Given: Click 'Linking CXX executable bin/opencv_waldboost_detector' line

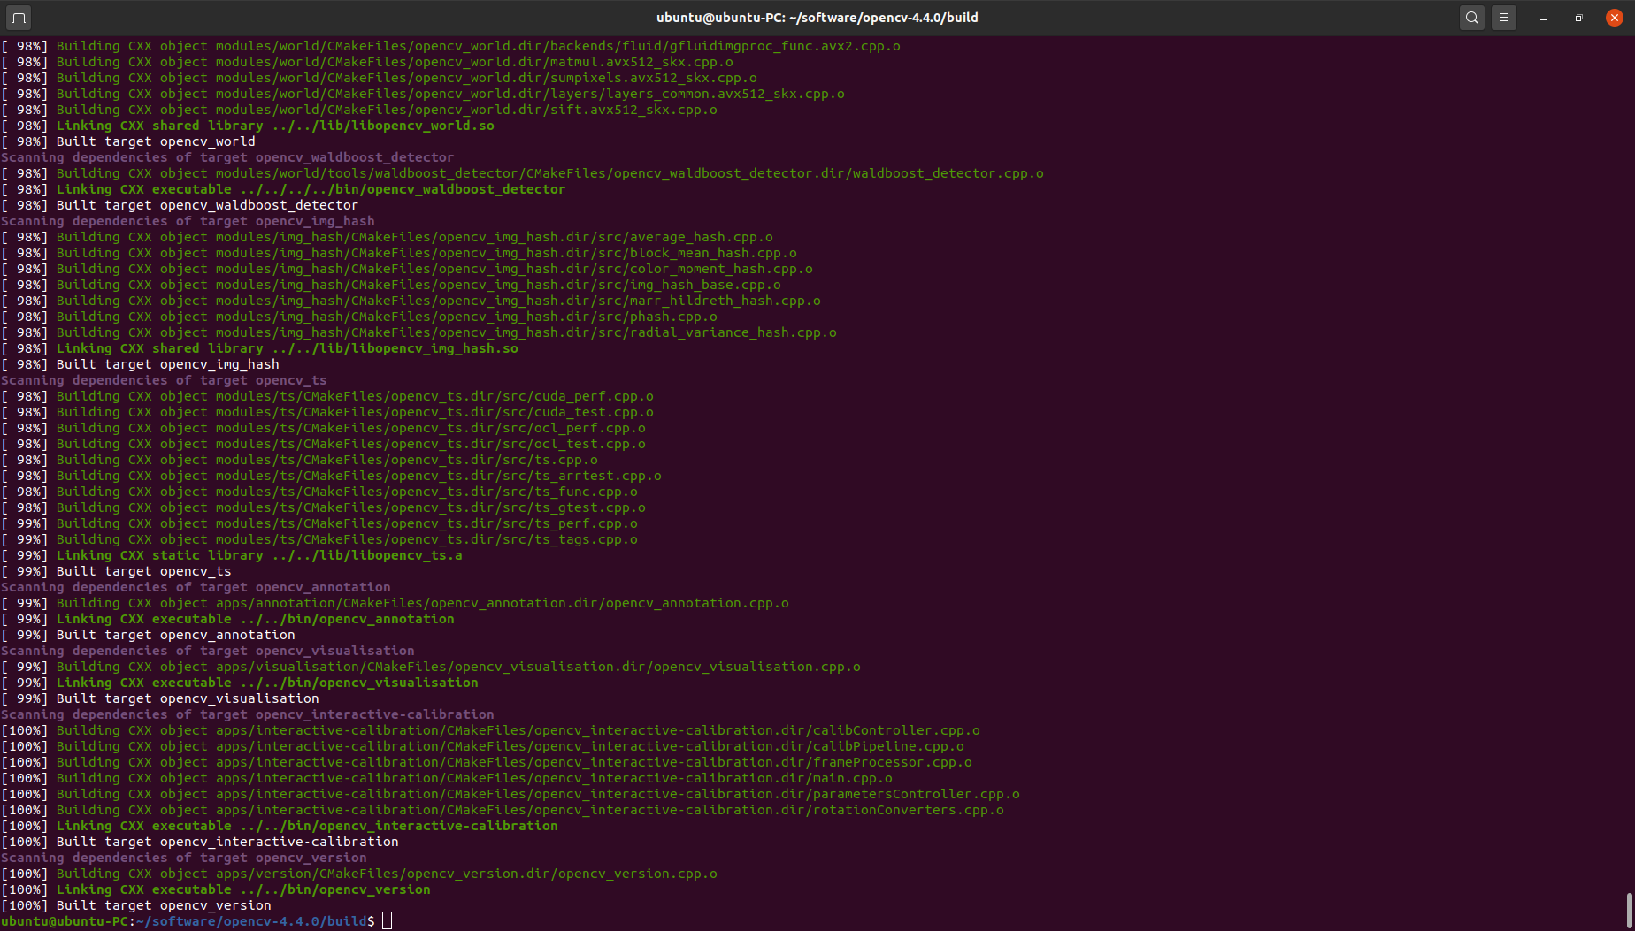Looking at the screenshot, I should tap(283, 189).
